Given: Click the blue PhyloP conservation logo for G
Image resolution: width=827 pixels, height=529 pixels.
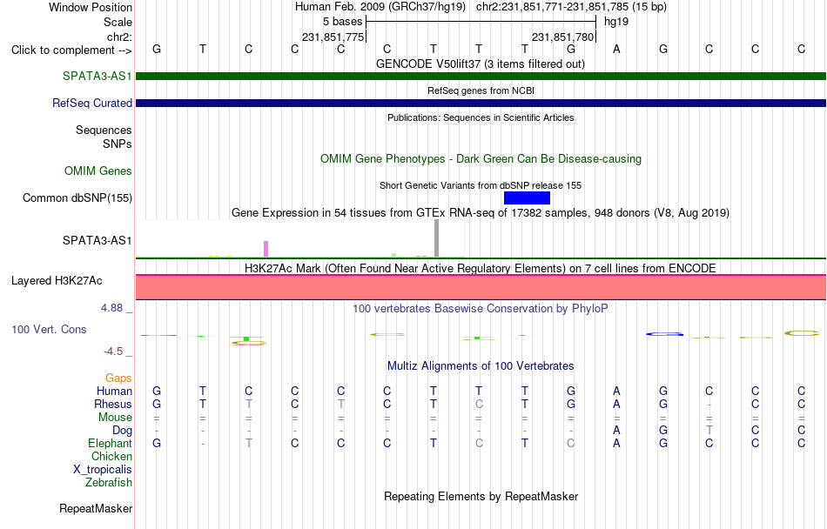Looking at the screenshot, I should click(x=664, y=334).
